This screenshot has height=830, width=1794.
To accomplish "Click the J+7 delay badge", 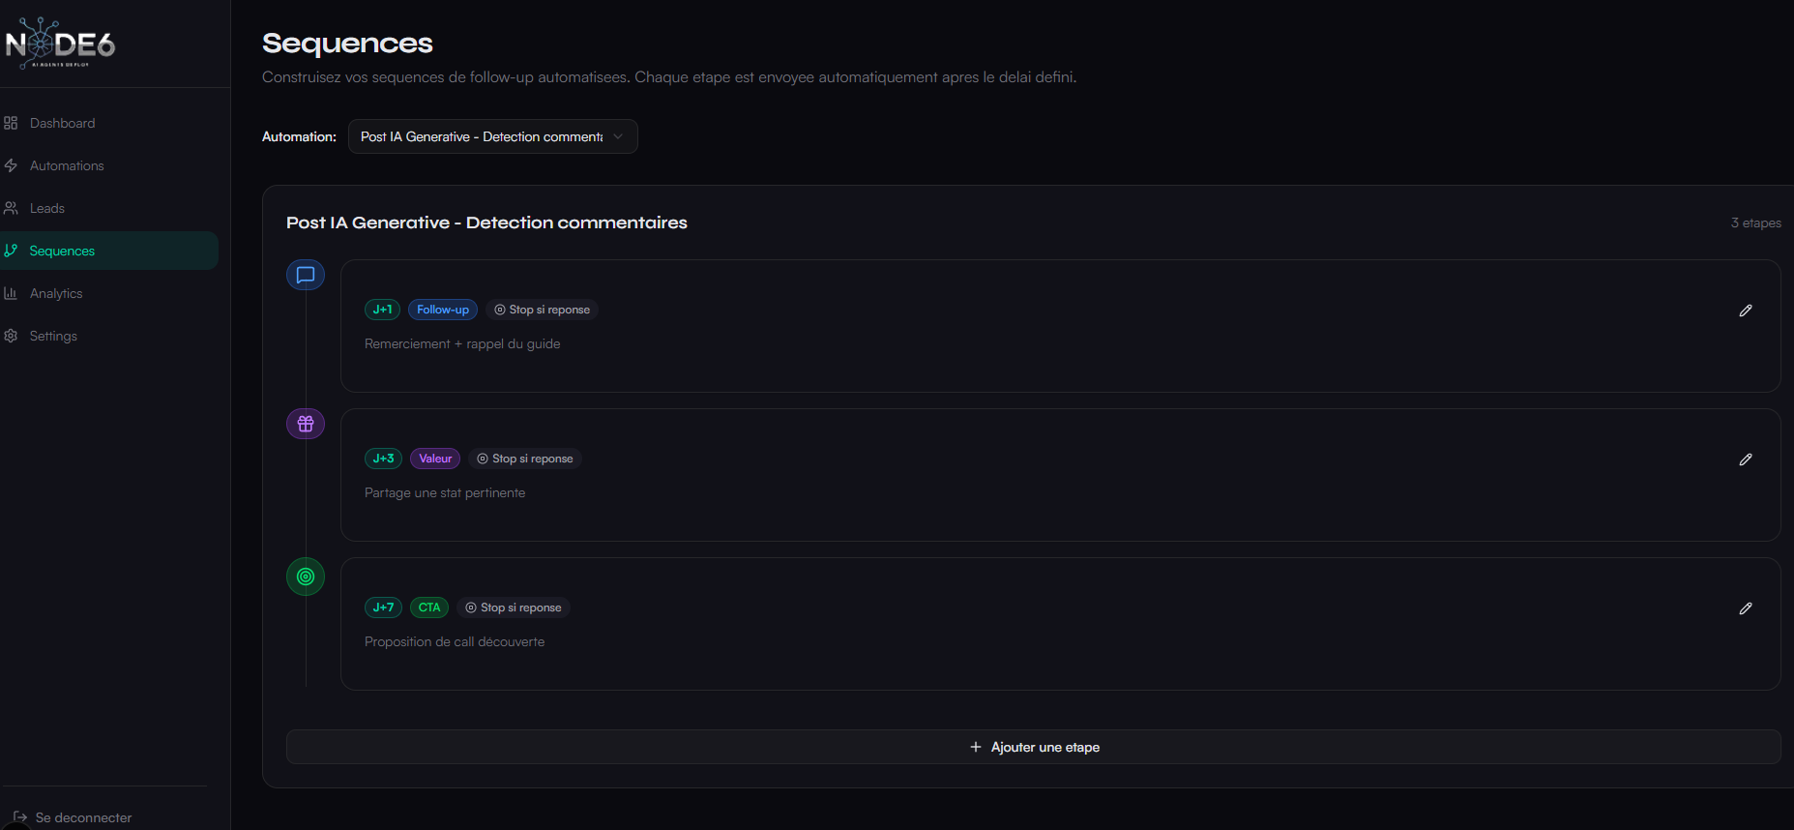I will (x=383, y=608).
